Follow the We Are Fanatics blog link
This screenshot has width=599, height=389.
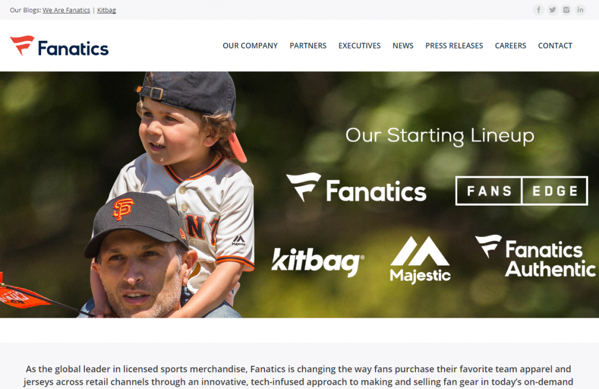[x=67, y=11]
